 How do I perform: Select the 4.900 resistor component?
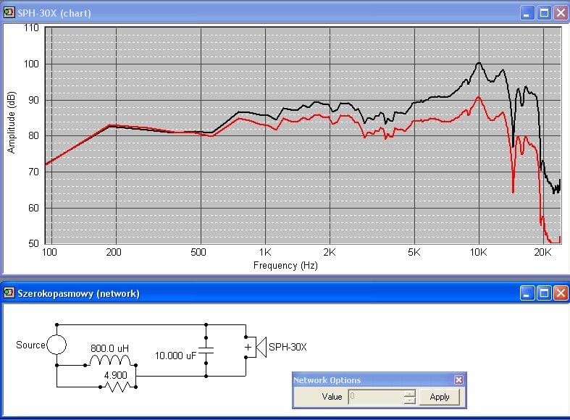click(118, 387)
